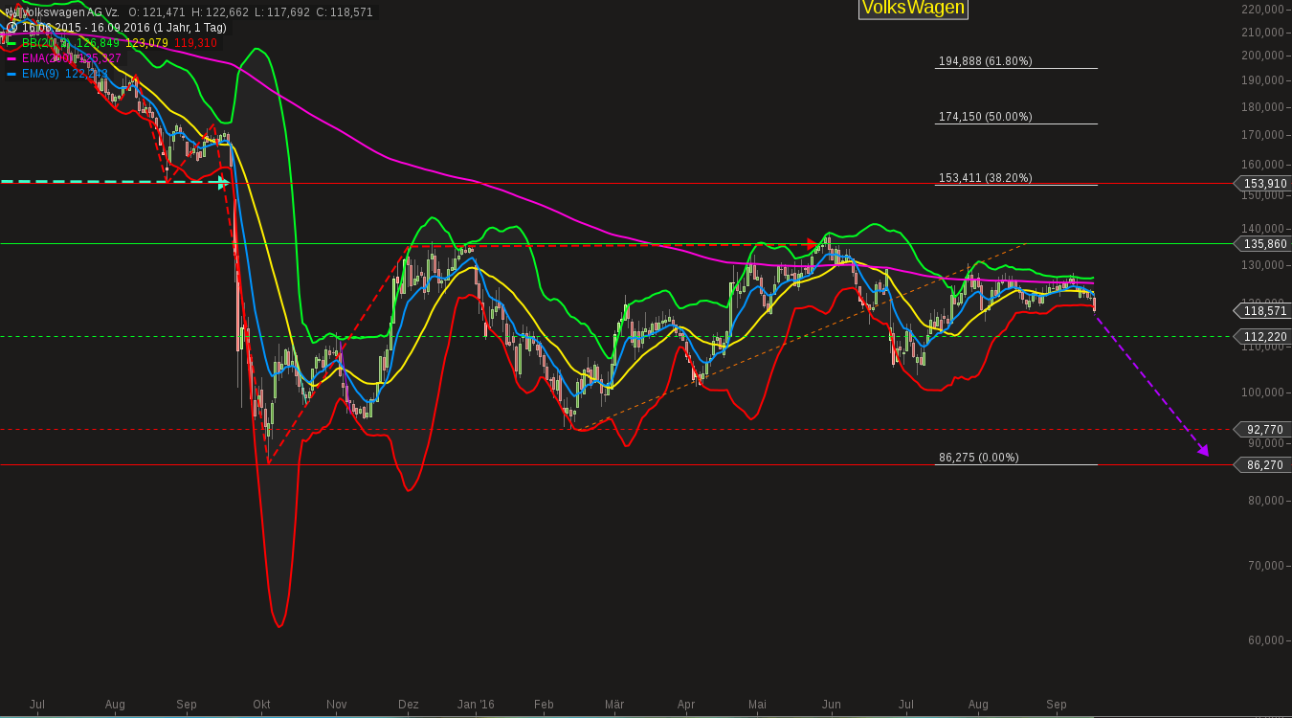This screenshot has width=1292, height=718.
Task: Click the Jun month label on time axis
Action: pos(832,705)
